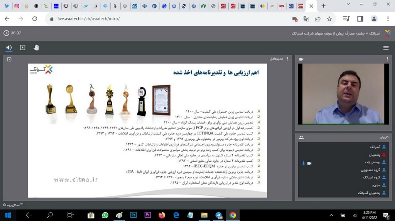The height and width of the screenshot is (221, 395).
Task: Click the Asiatech logo in the header
Action: [387, 33]
